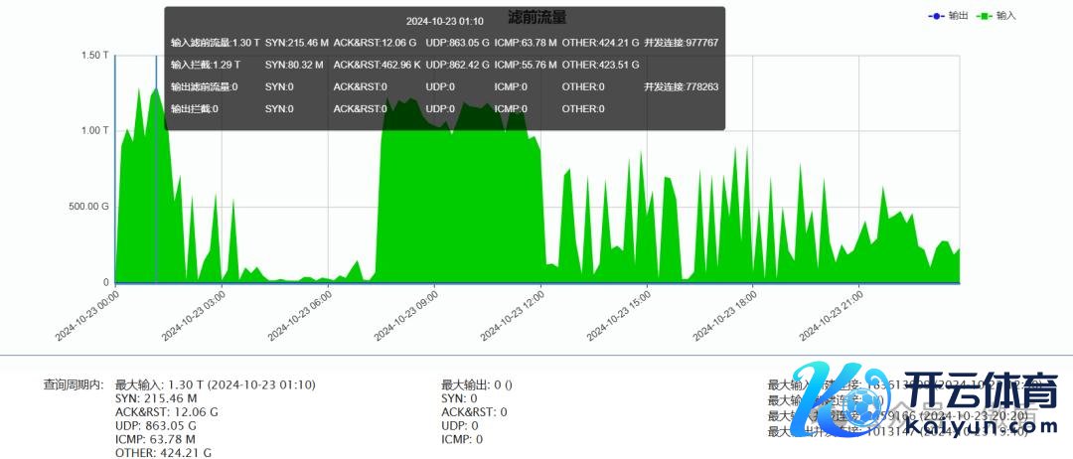Click 输入滤前流量 1.30 T in tooltip
This screenshot has height=459, width=1073.
215,44
